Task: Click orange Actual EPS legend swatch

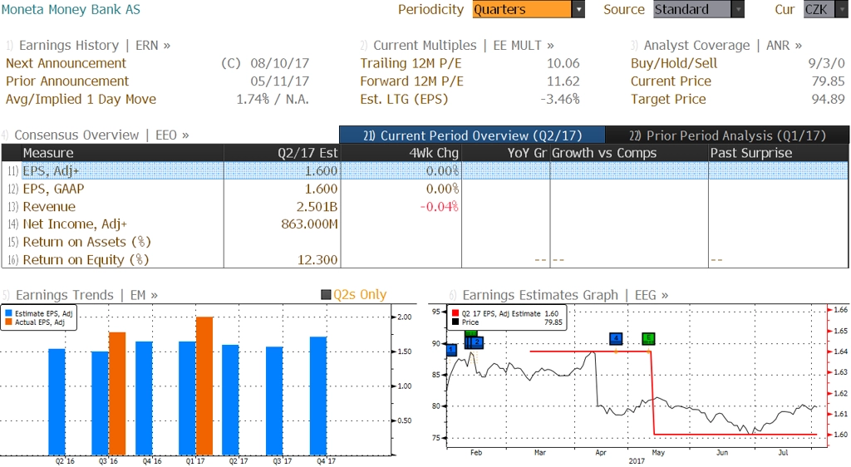Action: coord(8,322)
